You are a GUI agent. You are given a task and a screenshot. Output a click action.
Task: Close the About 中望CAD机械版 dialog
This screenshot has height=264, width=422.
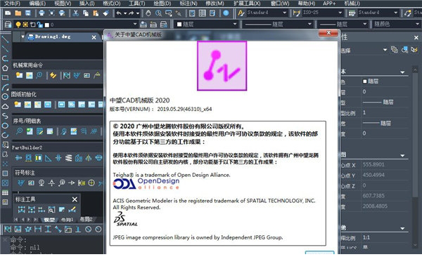click(x=328, y=33)
